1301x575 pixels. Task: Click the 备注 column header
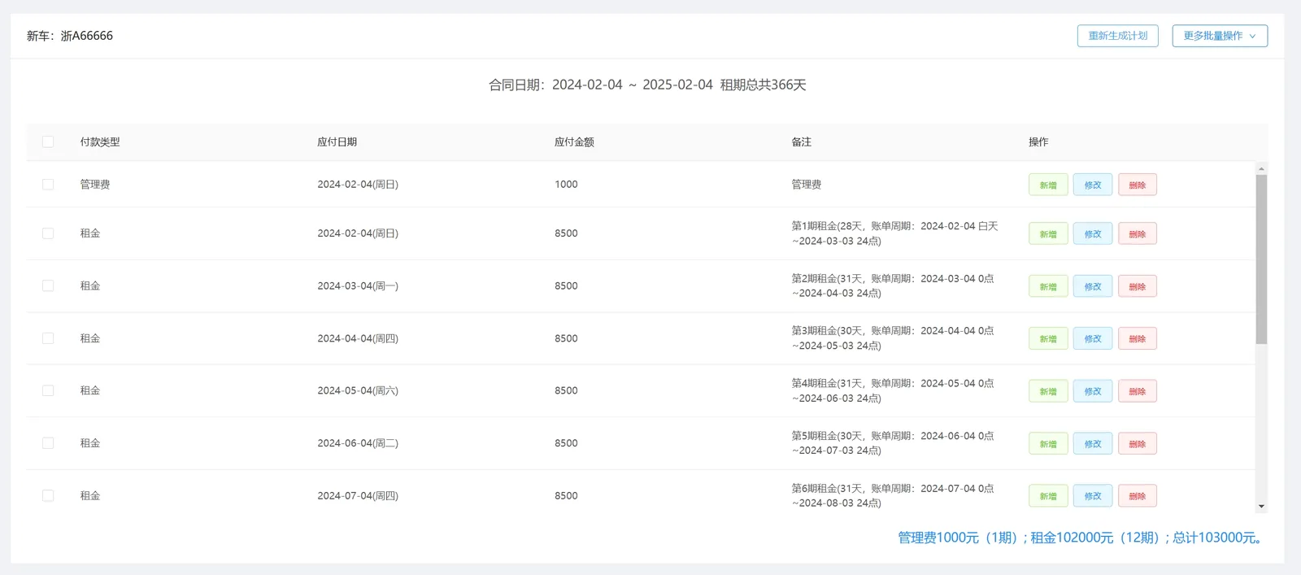point(801,142)
